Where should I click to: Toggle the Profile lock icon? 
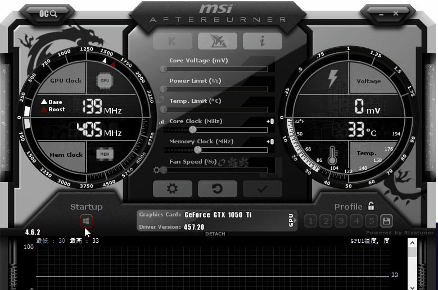tap(371, 206)
